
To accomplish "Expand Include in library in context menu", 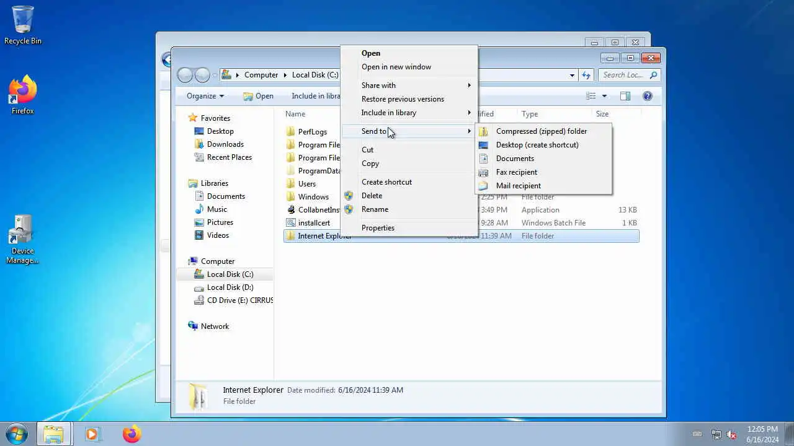I will (x=409, y=113).
